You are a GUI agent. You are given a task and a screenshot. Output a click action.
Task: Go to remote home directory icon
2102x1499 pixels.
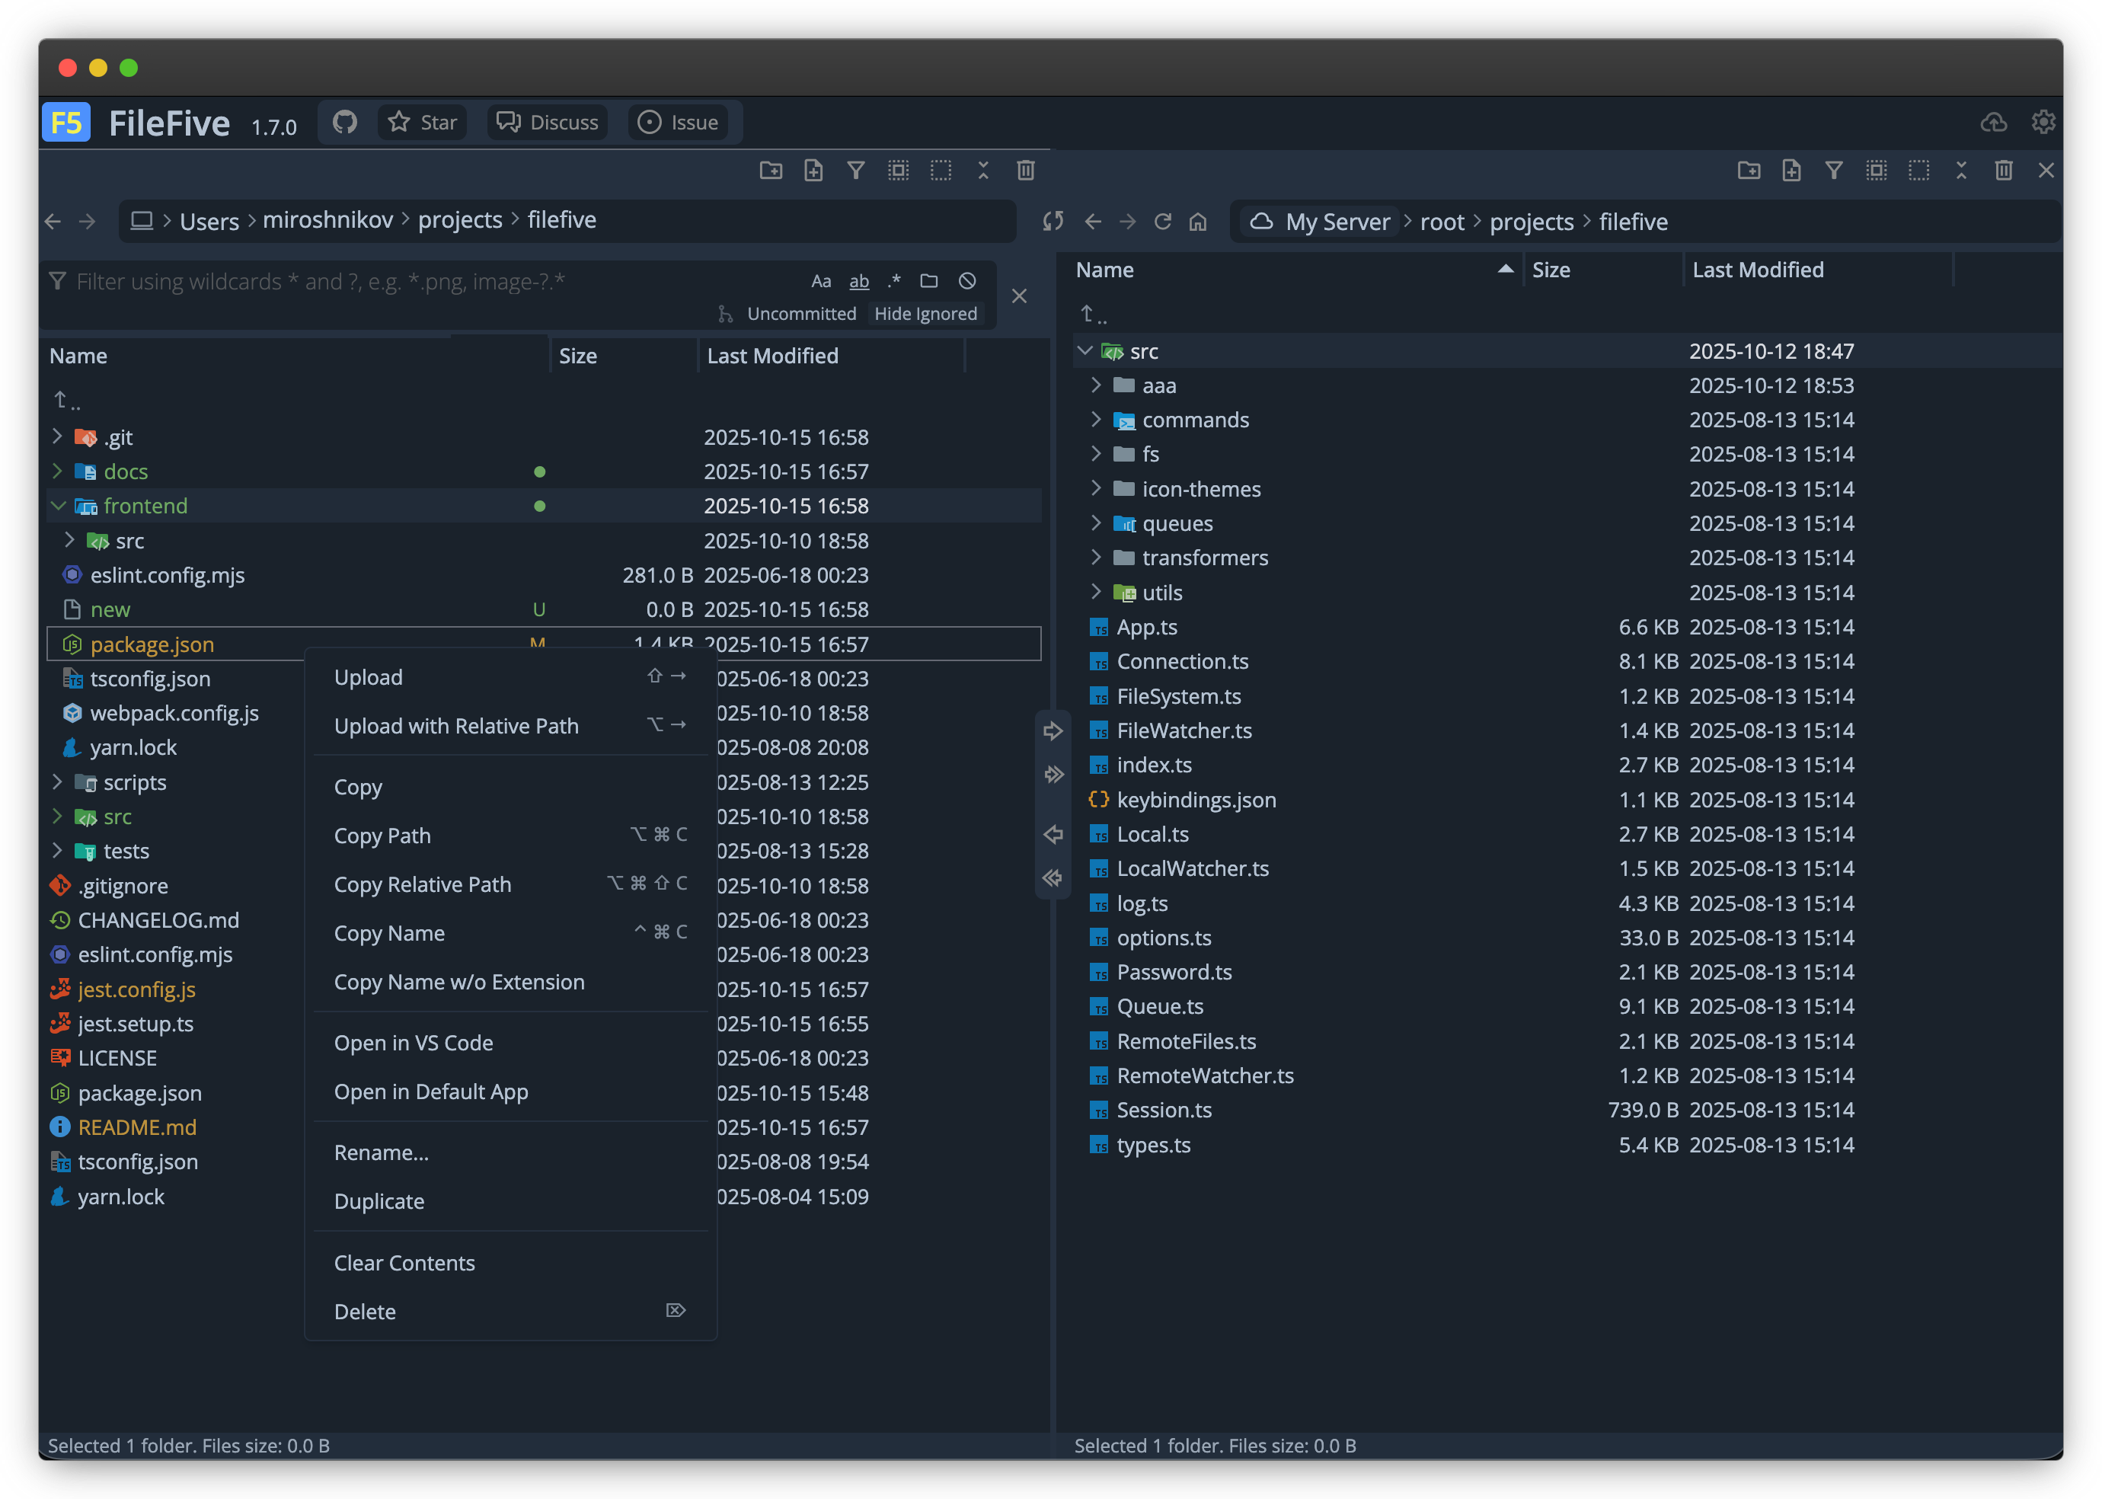pyautogui.click(x=1198, y=222)
